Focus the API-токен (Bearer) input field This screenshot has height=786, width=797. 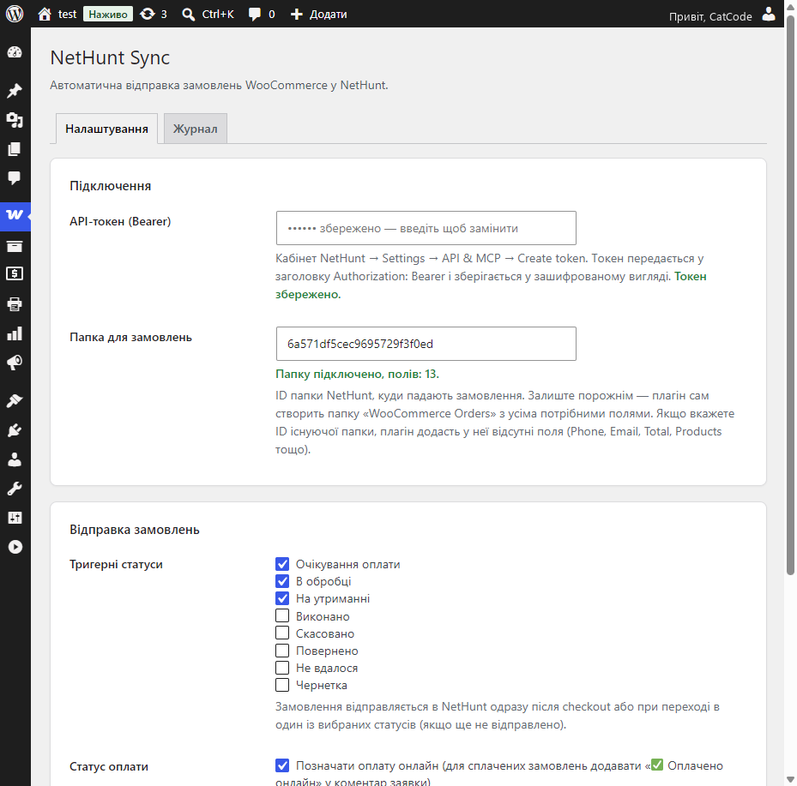pyautogui.click(x=426, y=228)
